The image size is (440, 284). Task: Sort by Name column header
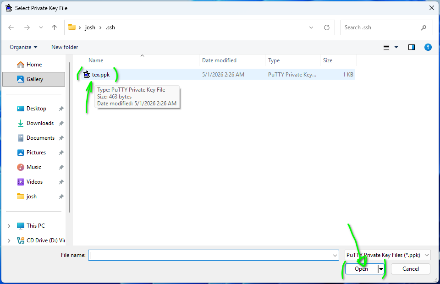pyautogui.click(x=96, y=60)
